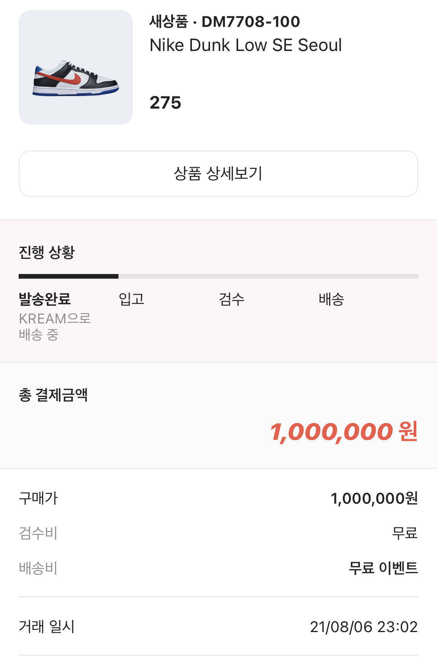Screen dimensions: 437x657
Task: Tap the 거래 일시 transaction date label
Action: pos(47,627)
